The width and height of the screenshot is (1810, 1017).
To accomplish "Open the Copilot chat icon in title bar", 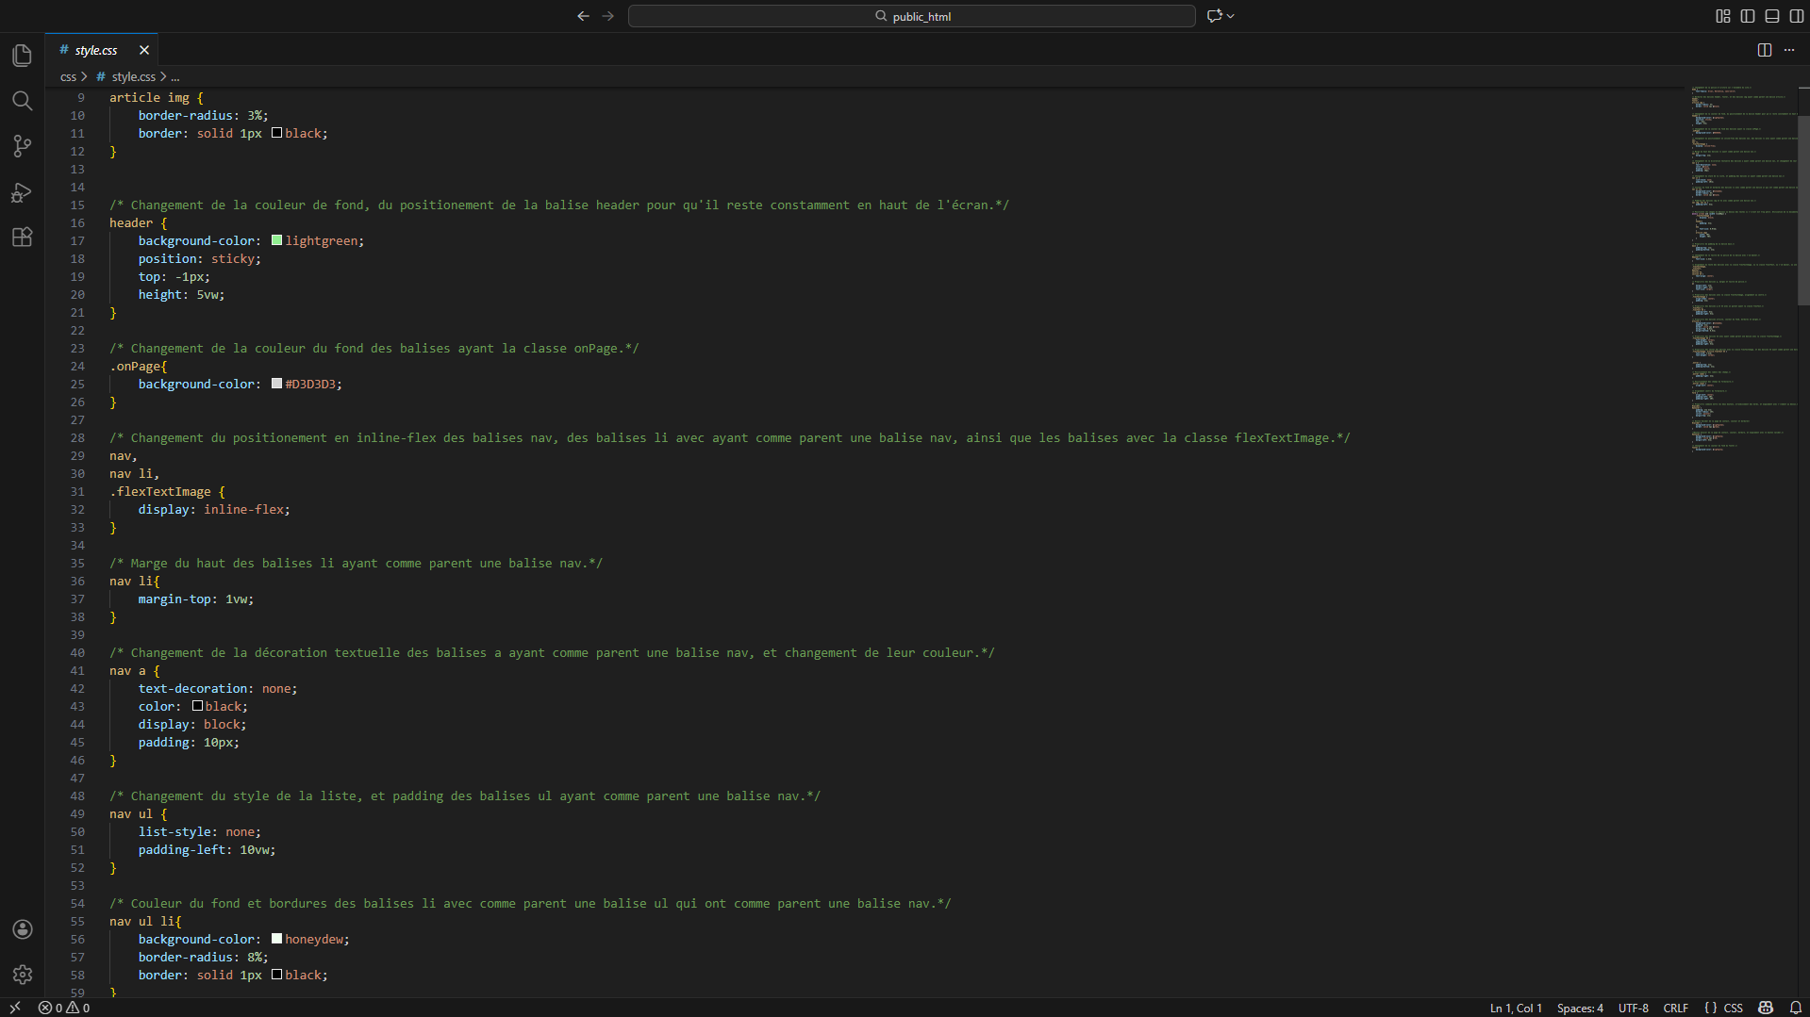I will 1215,16.
